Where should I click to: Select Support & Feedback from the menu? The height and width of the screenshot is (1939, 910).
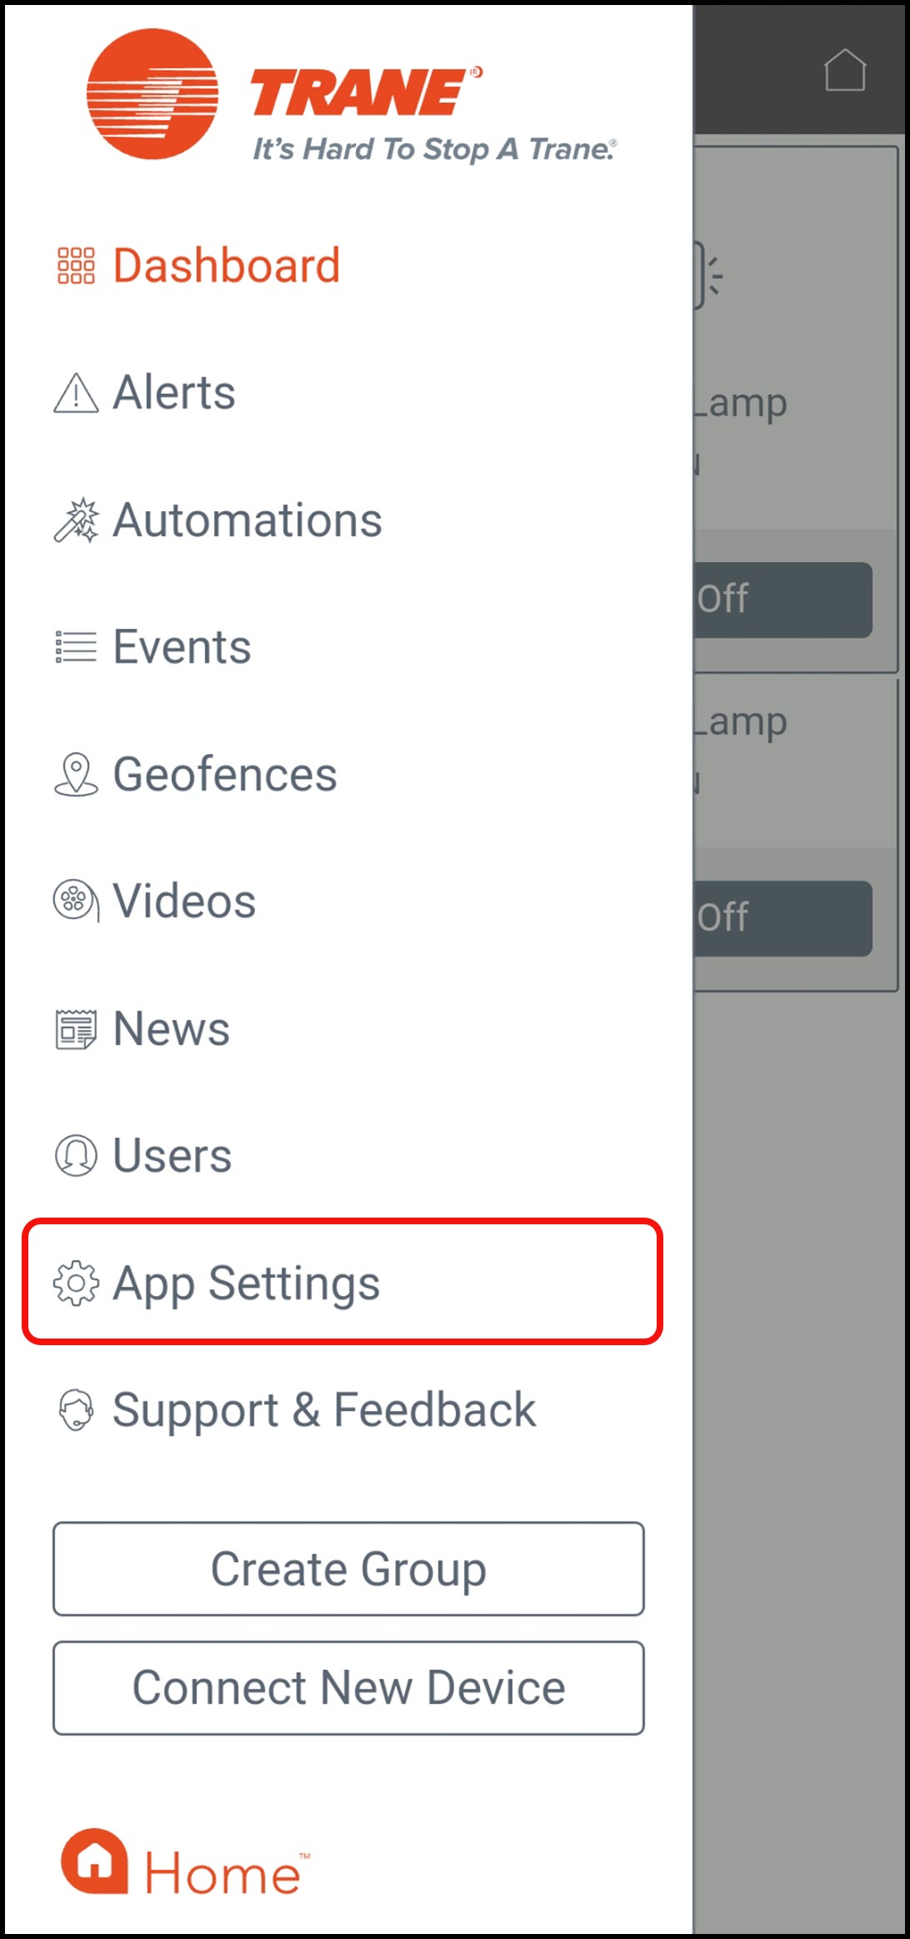click(x=324, y=1410)
